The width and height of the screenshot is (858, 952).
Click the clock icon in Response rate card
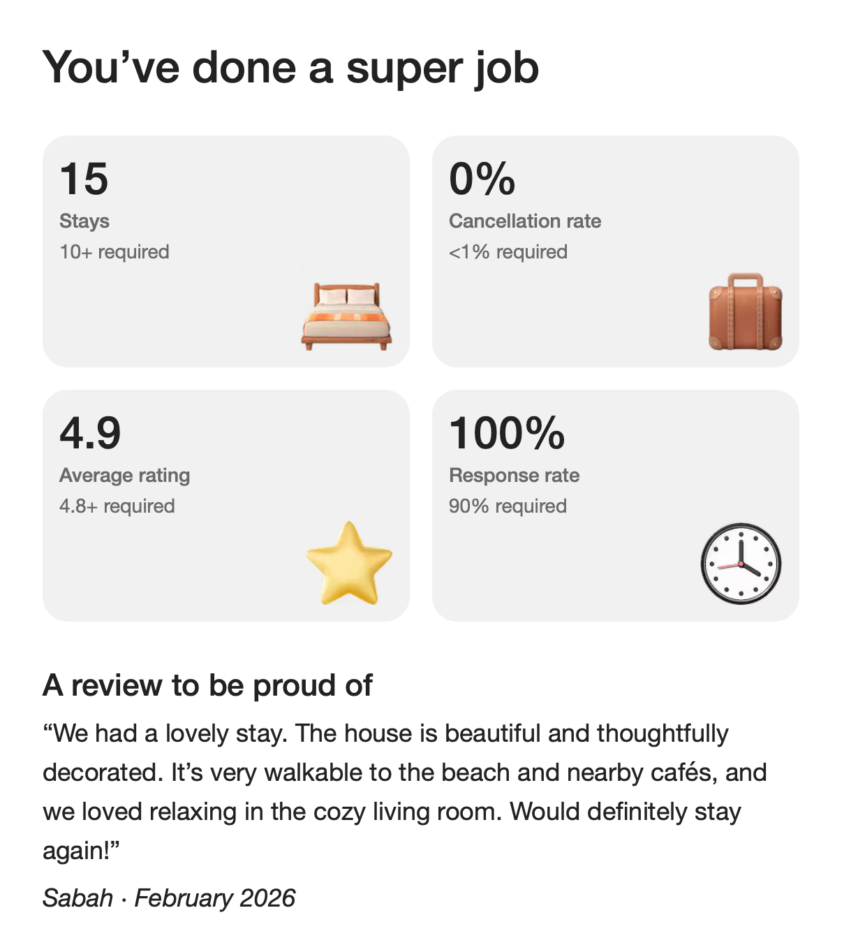click(741, 563)
